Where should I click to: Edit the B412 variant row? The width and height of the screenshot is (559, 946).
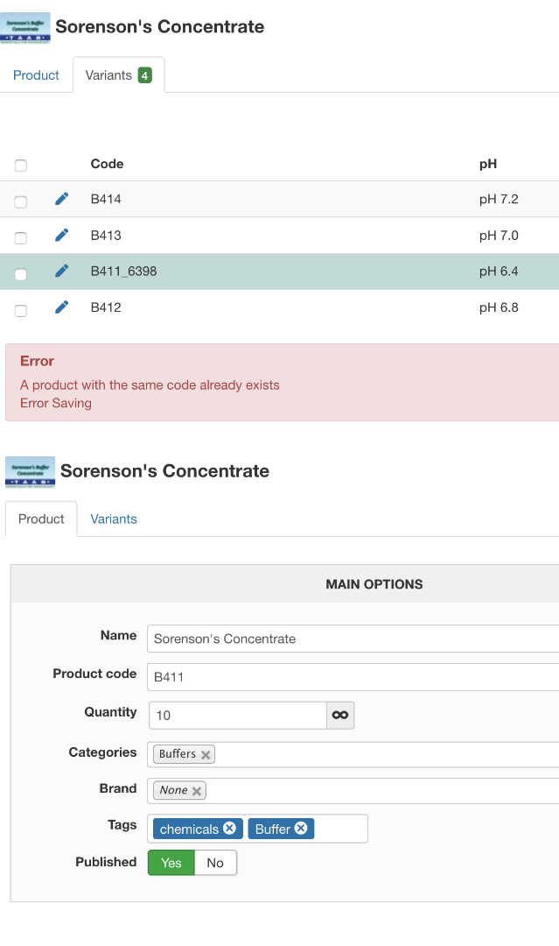61,307
